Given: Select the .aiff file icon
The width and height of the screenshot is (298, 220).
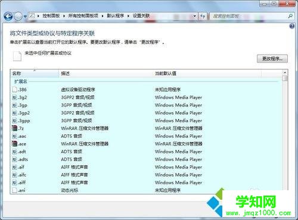Looking at the screenshot, I should (14, 183).
